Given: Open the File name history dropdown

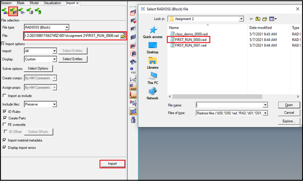Looking at the screenshot, I should coord(266,105).
